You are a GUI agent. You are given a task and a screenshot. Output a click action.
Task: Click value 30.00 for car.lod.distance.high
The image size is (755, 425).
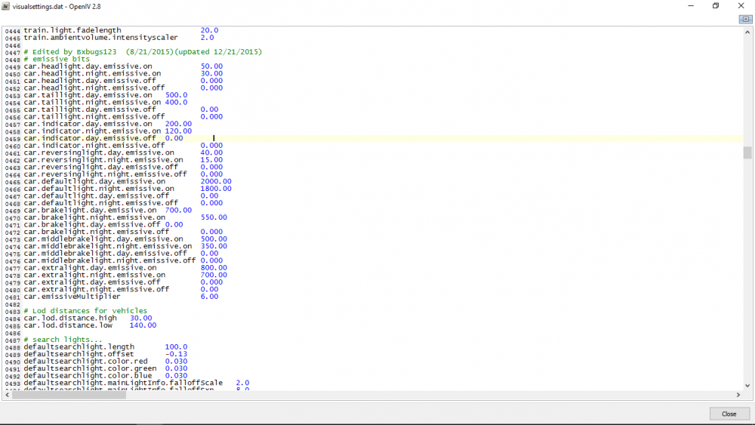pyautogui.click(x=140, y=318)
